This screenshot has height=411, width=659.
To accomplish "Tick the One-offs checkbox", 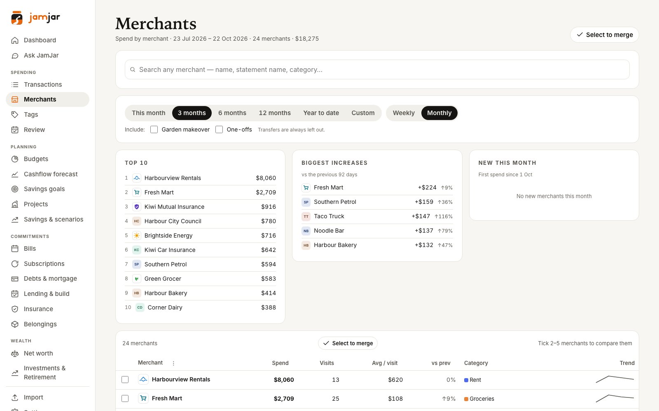I will 219,129.
